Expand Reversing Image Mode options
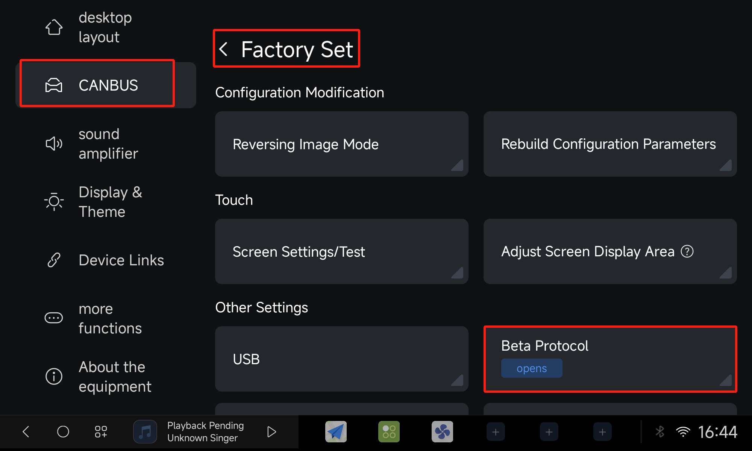The width and height of the screenshot is (752, 451). point(342,144)
